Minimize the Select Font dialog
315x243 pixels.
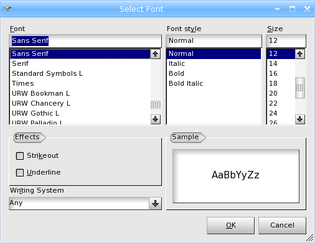277,9
